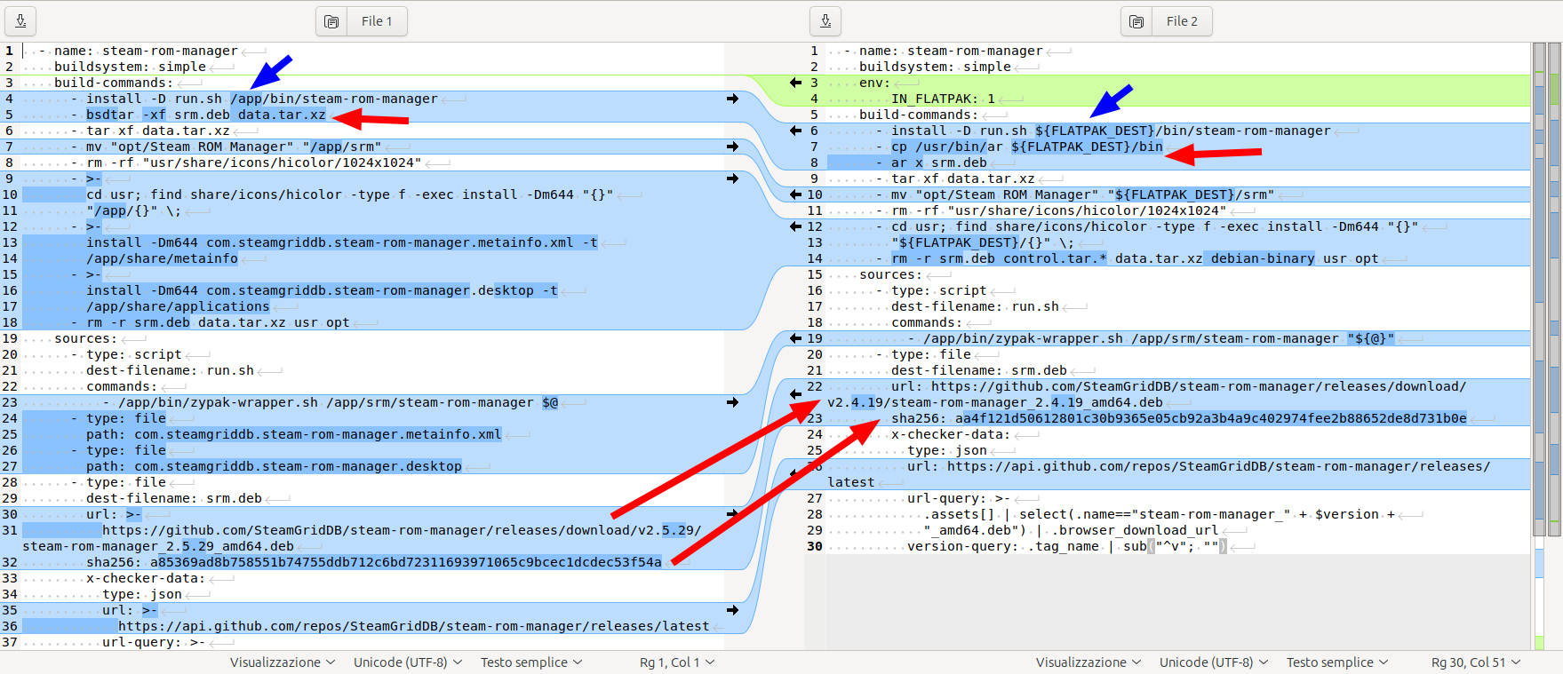Open left pane Visualizzazione dropdown
Viewport: 1563px width, 674px height.
pyautogui.click(x=282, y=662)
